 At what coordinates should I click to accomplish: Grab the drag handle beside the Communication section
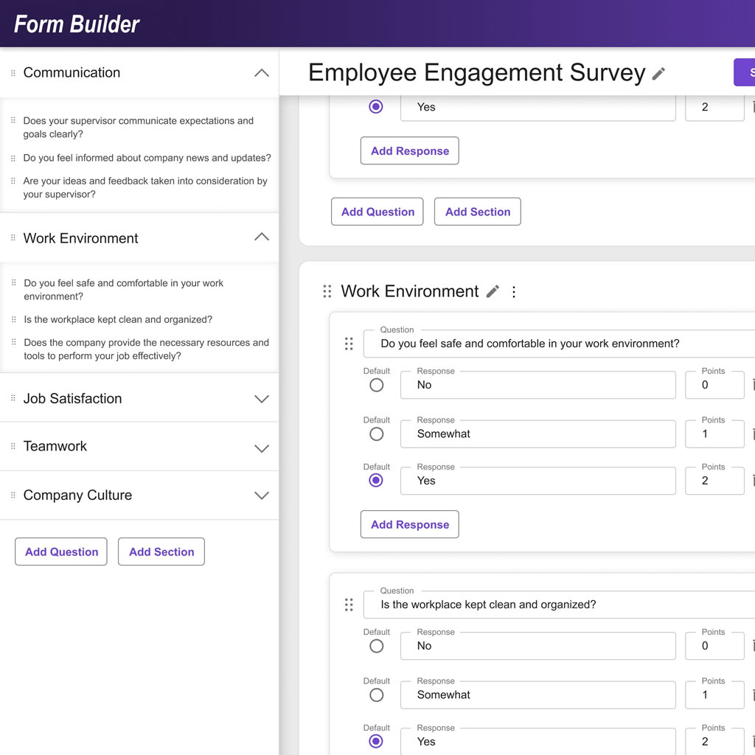[13, 72]
